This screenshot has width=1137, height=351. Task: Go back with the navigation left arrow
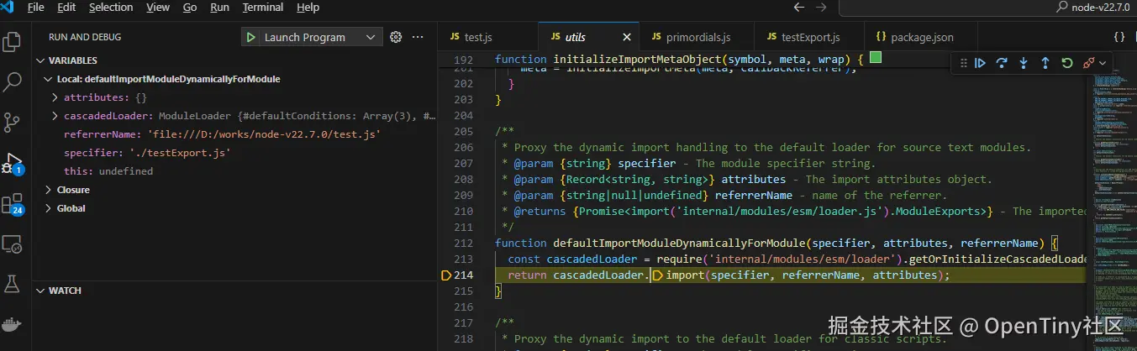tap(798, 8)
